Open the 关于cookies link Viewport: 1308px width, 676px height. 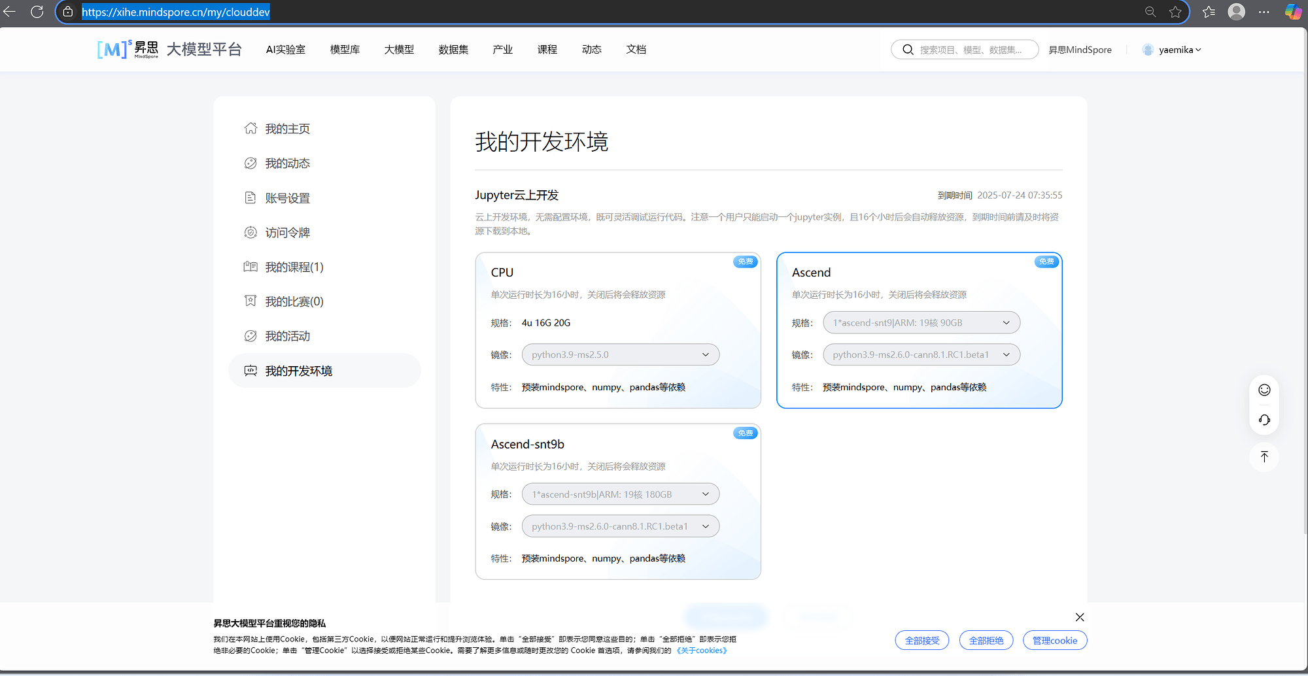701,651
